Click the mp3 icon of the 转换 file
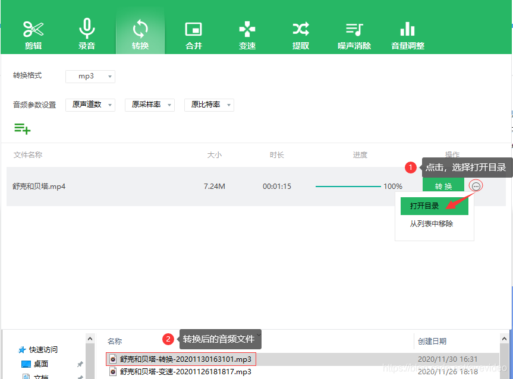The image size is (513, 379). [x=113, y=359]
